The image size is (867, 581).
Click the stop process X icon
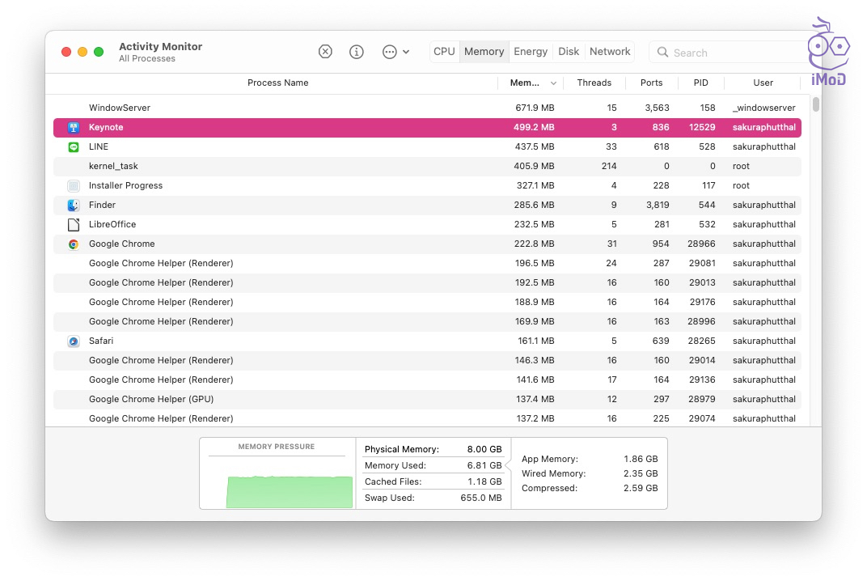[325, 52]
